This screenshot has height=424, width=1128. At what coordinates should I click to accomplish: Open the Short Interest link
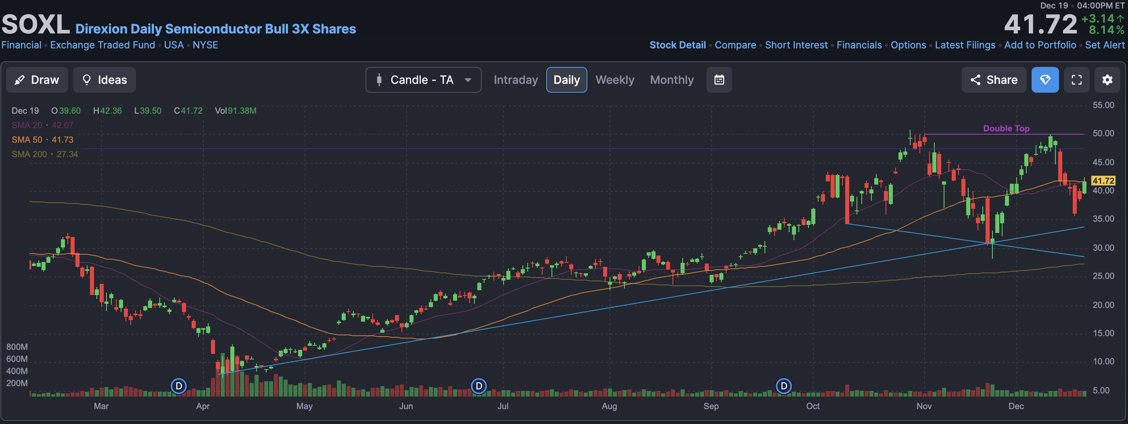796,45
